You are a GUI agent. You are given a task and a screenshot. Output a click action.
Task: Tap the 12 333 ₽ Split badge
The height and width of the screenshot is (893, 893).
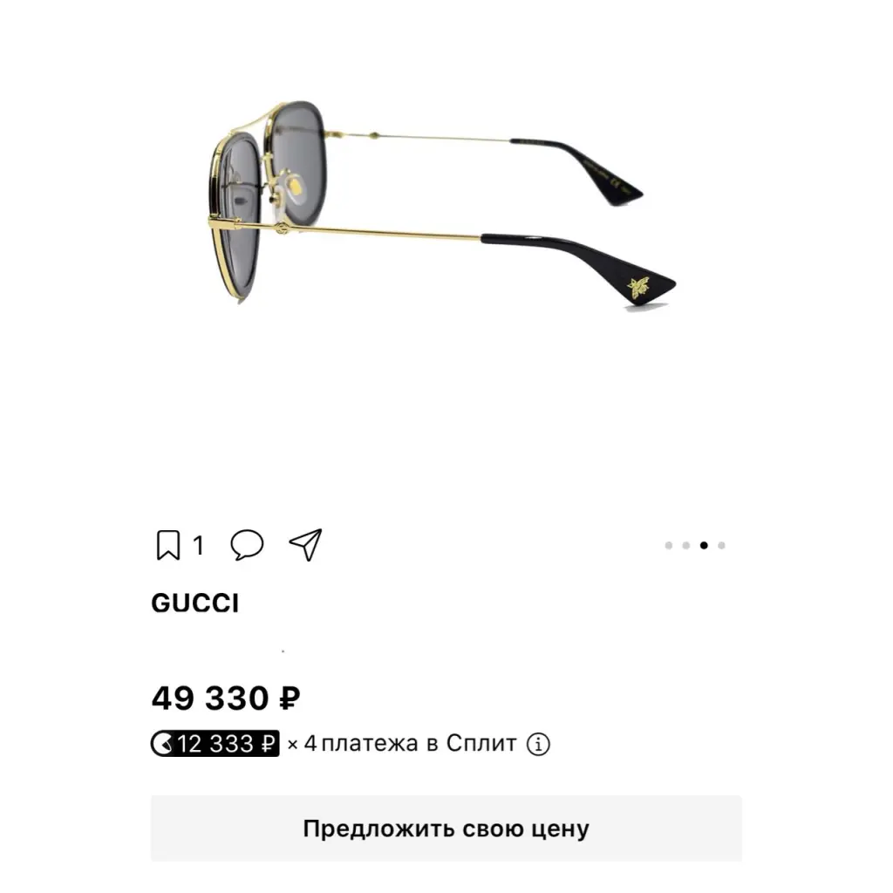point(215,743)
